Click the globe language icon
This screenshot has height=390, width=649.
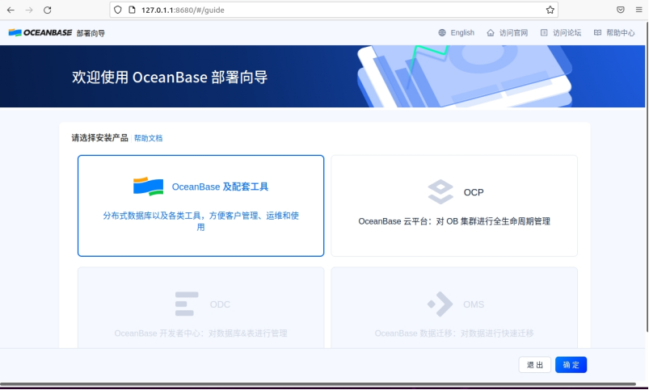click(x=442, y=32)
